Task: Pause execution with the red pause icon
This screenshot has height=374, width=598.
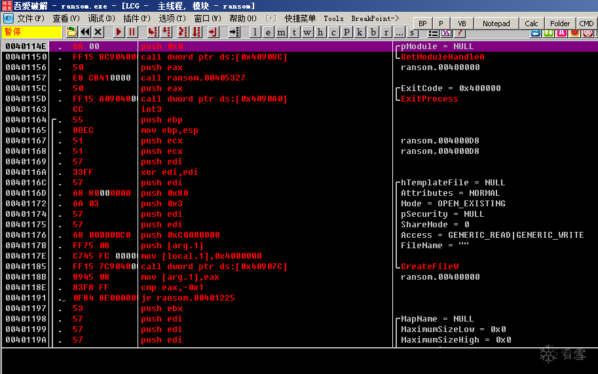Action: pyautogui.click(x=132, y=32)
